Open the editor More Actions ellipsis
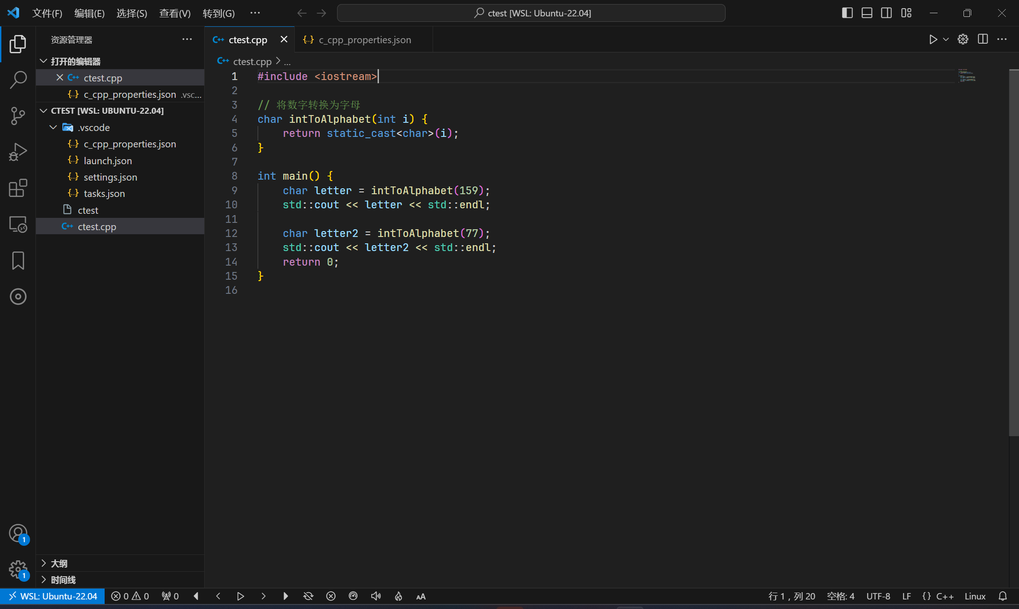The width and height of the screenshot is (1019, 609). click(1002, 40)
